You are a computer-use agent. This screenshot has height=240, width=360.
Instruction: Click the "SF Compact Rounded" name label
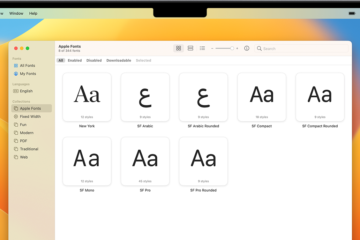pos(320,126)
